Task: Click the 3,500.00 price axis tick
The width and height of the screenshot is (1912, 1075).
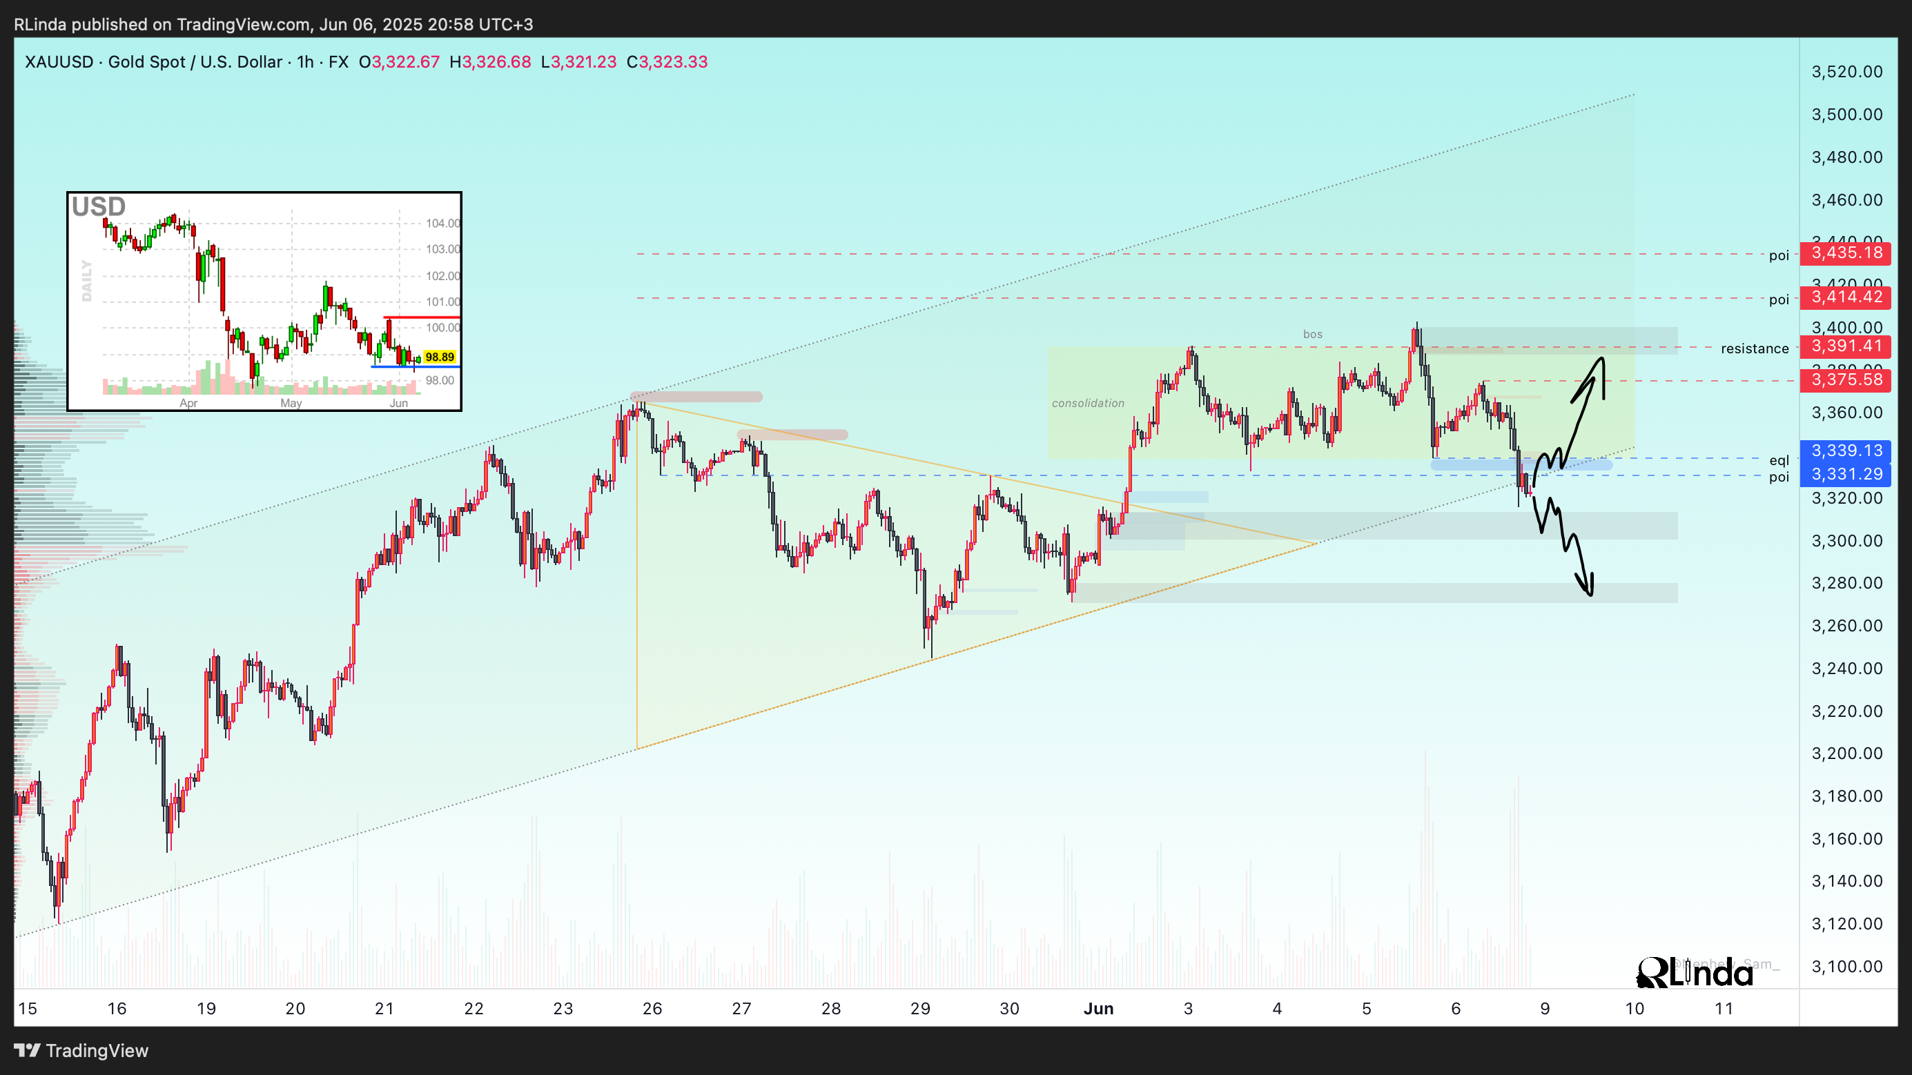Action: pyautogui.click(x=1846, y=115)
